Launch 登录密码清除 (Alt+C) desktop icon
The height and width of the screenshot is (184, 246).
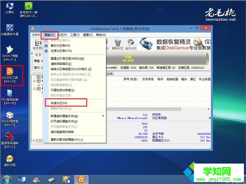coord(10,141)
